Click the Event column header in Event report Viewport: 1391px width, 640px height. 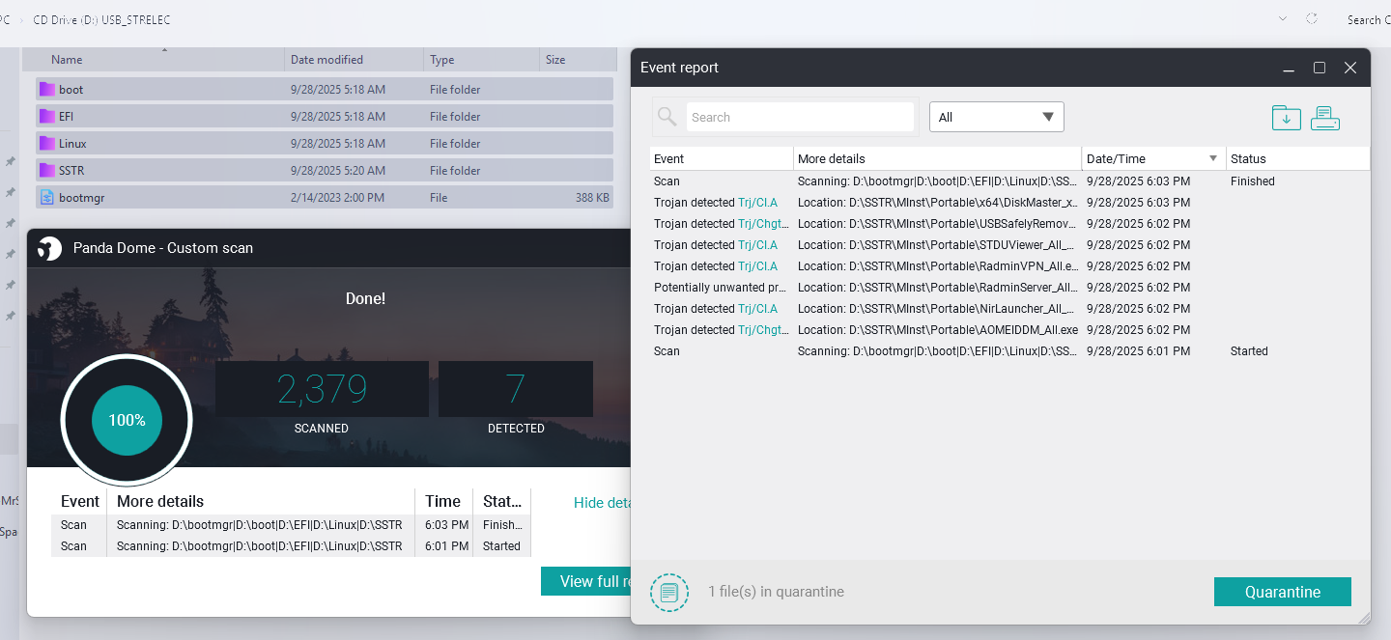coord(722,158)
